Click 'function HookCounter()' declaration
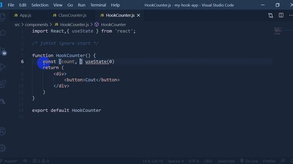 (x=61, y=56)
